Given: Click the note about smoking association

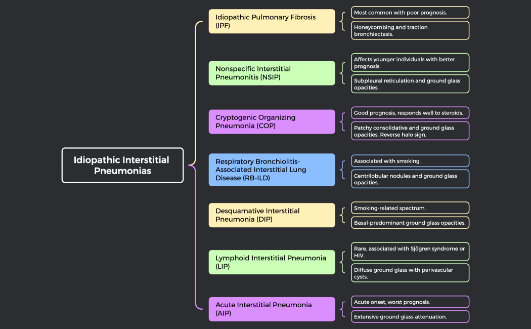Looking at the screenshot, I should pyautogui.click(x=410, y=160).
